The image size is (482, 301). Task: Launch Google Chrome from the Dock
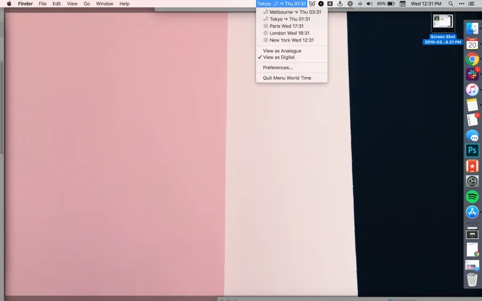pyautogui.click(x=472, y=59)
